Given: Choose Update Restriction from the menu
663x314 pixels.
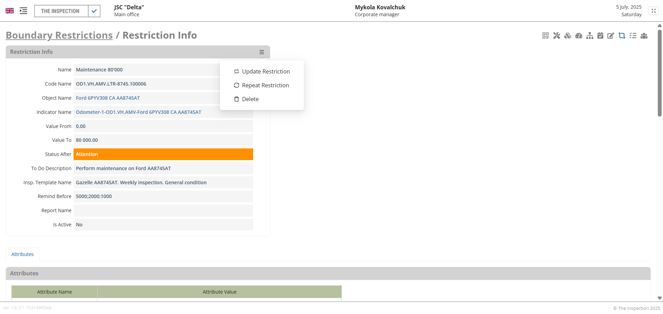Looking at the screenshot, I should [x=266, y=71].
